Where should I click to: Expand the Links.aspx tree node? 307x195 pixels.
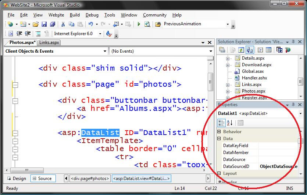click(228, 85)
